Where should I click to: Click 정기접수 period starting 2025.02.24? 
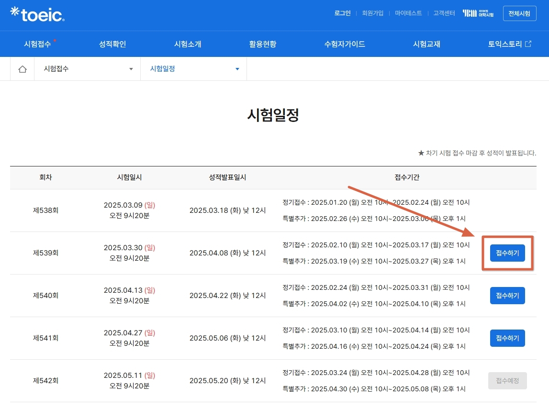376,287
